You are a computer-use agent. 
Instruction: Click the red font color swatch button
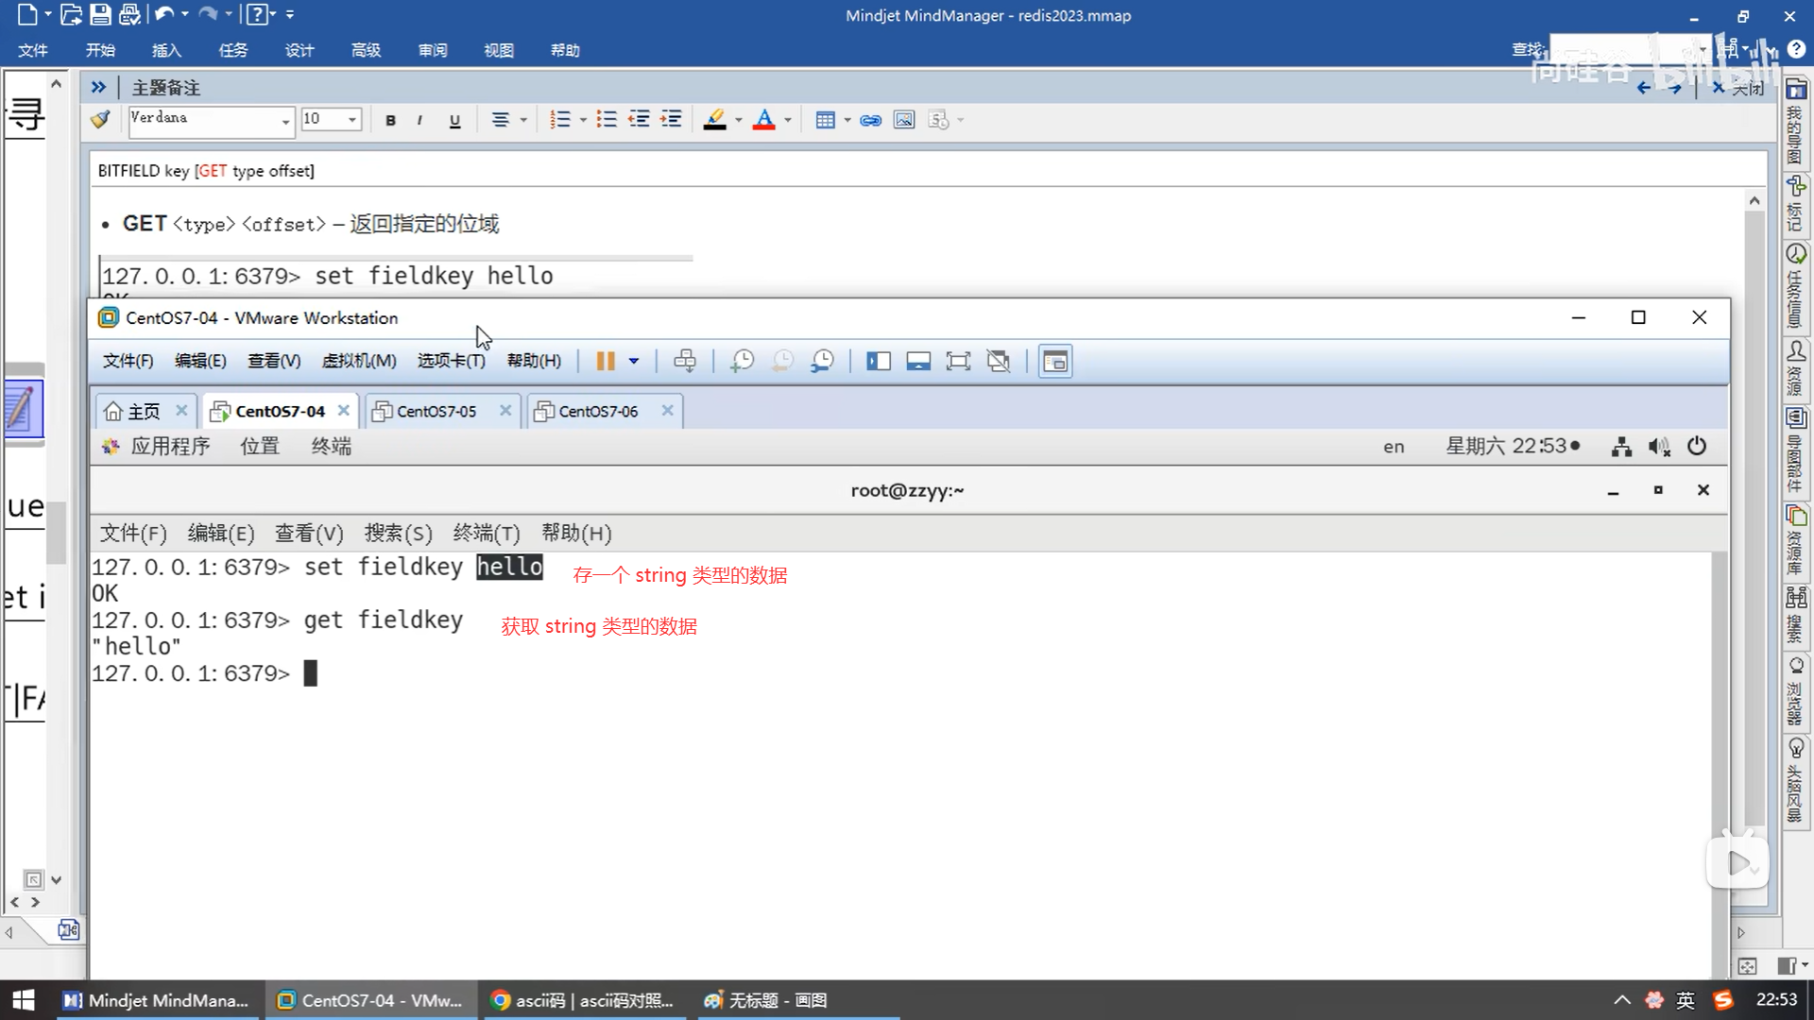coord(764,120)
